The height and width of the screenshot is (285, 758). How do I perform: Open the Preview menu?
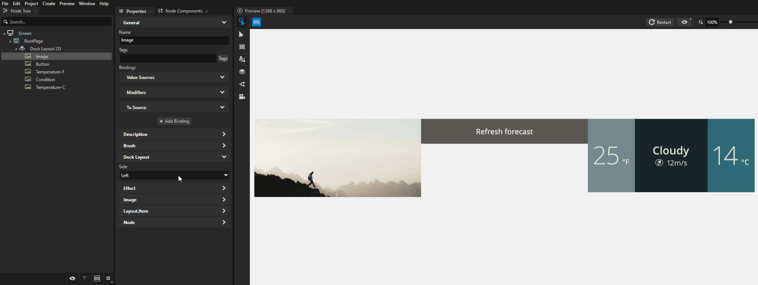(67, 3)
